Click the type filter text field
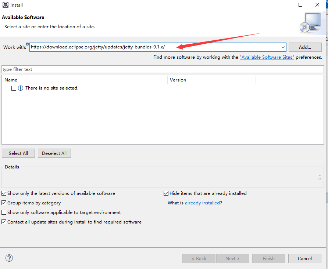 coord(163,69)
